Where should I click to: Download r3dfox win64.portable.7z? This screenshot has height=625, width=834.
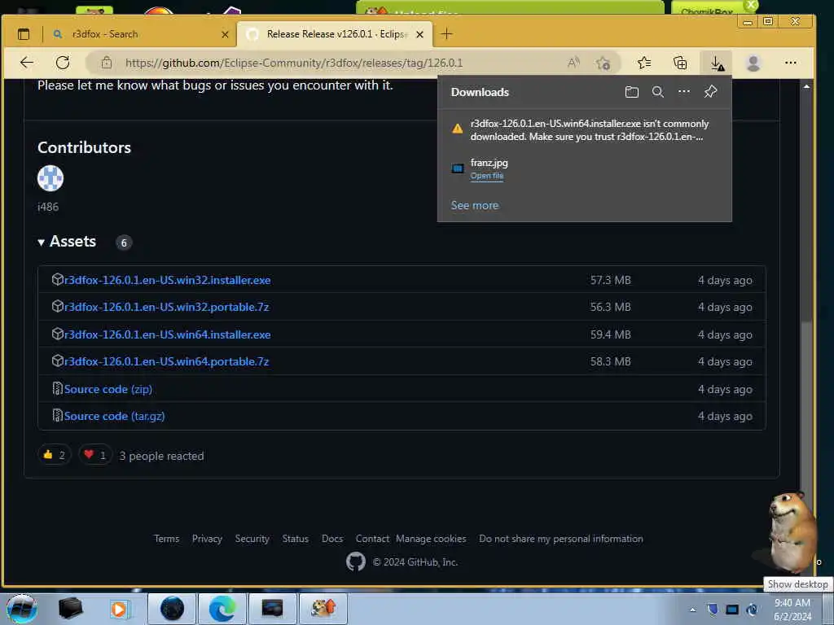click(166, 361)
